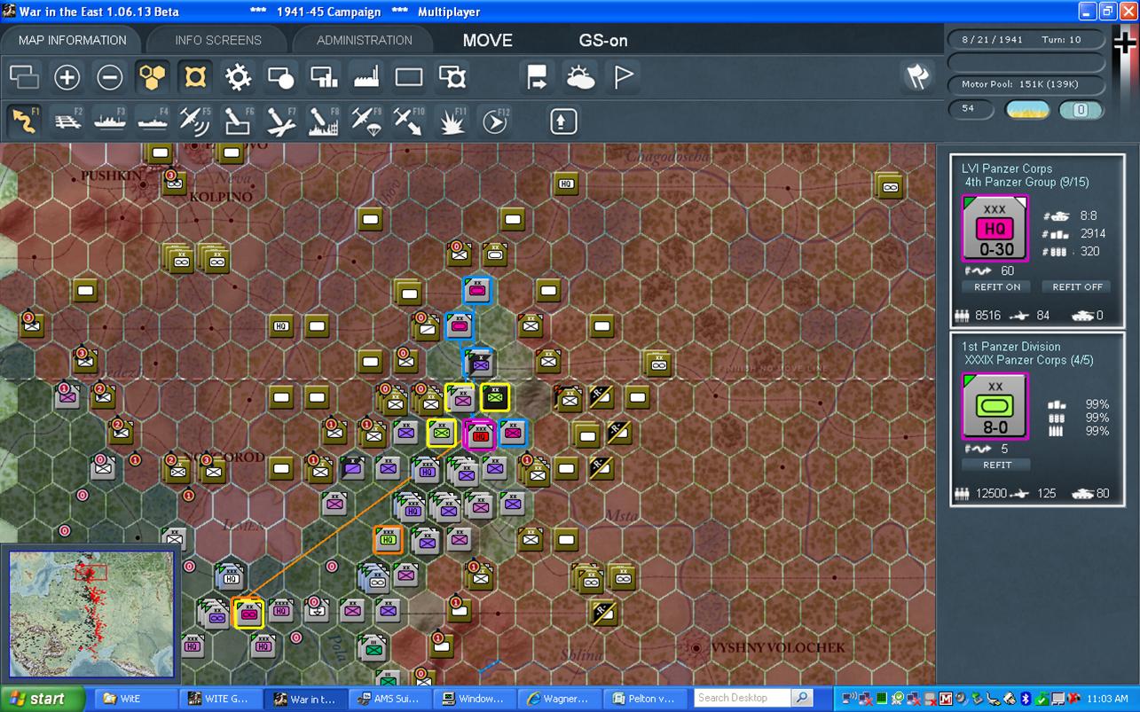Toggle the yellow fort levels icon

coord(195,78)
